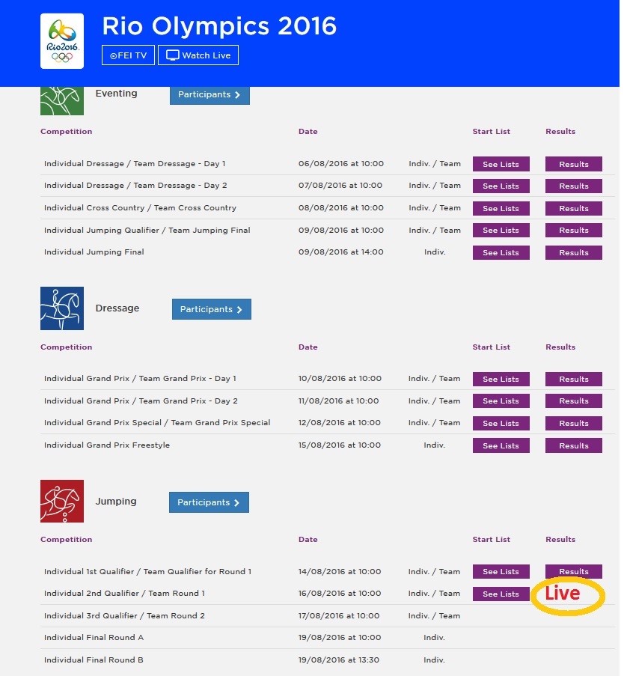Image resolution: width=624 pixels, height=676 pixels.
Task: View Results for Dressage Grand Prix Day 2
Action: point(573,401)
